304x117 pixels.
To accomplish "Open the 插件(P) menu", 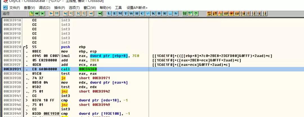I will coord(59,8).
